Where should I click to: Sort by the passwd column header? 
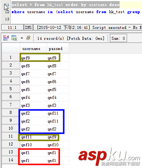[58, 48]
